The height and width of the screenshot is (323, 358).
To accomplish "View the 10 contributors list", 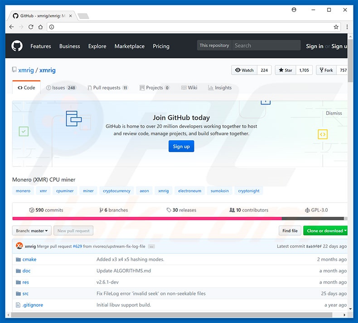I will 249,210.
